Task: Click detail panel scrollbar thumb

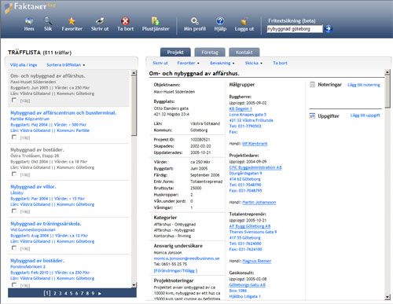Action: (x=387, y=92)
